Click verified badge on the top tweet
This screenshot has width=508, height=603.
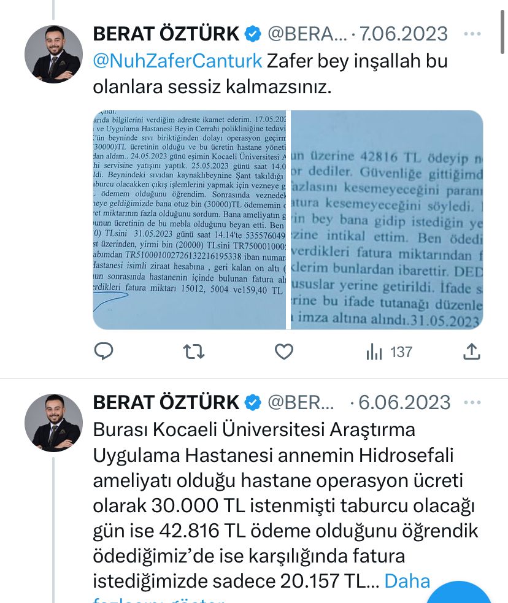point(252,34)
